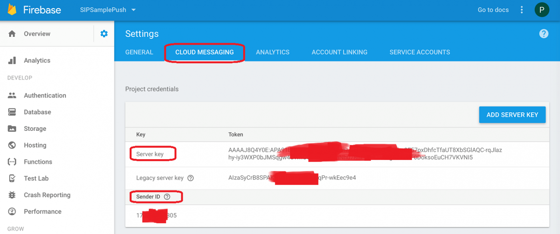Viewport: 560px width, 234px height.
Task: Click the help question mark icon
Action: coord(544,34)
